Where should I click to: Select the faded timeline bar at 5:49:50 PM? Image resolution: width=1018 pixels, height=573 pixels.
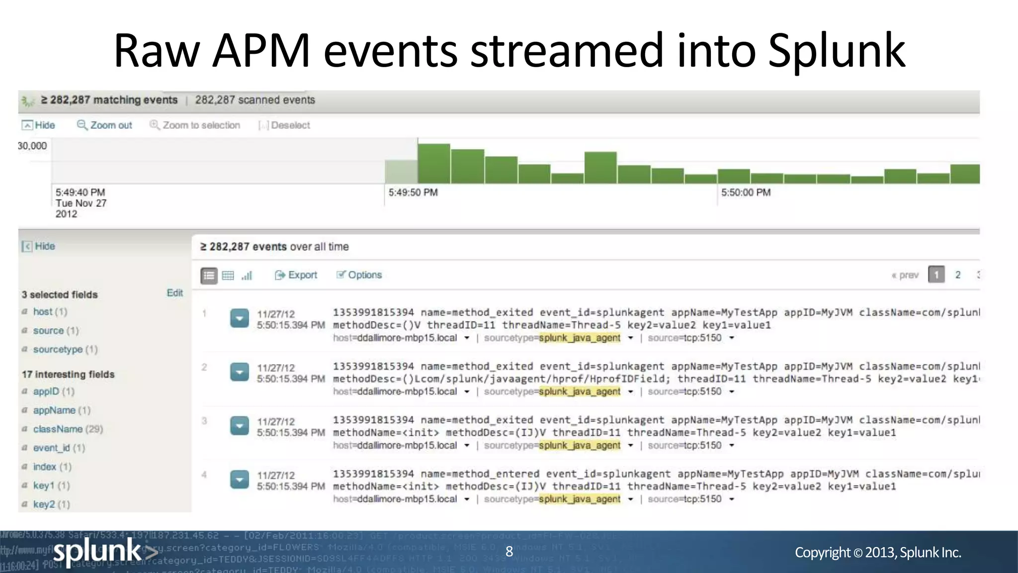[401, 172]
